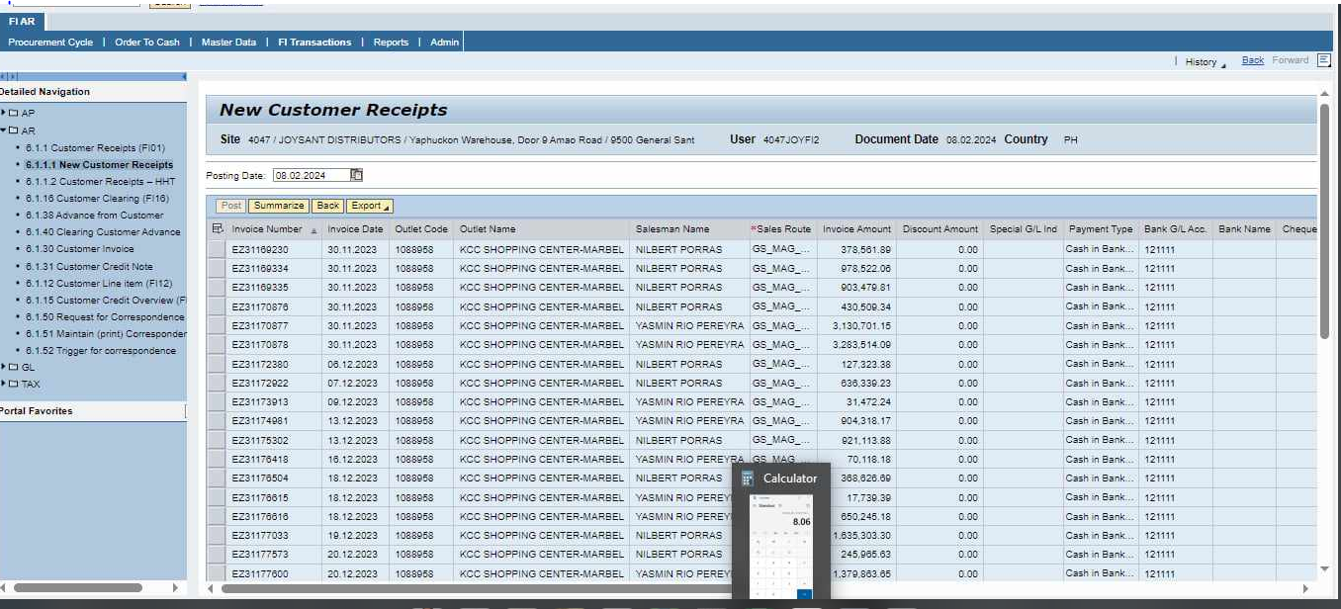1341x609 pixels.
Task: Open the Posting Date calendar picker
Action: coord(357,175)
